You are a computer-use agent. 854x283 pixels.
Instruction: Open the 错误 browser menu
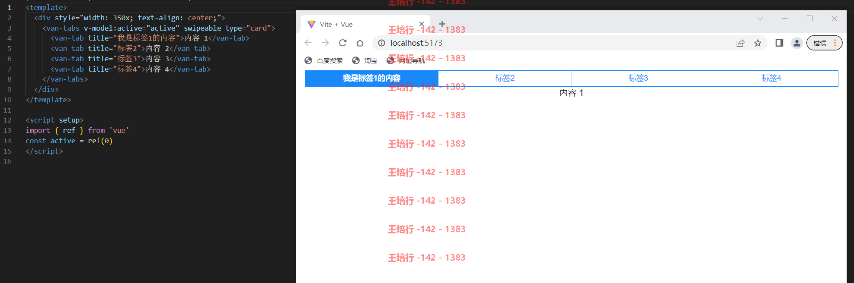tap(824, 43)
